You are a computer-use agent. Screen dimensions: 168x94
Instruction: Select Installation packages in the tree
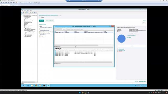click(31, 32)
